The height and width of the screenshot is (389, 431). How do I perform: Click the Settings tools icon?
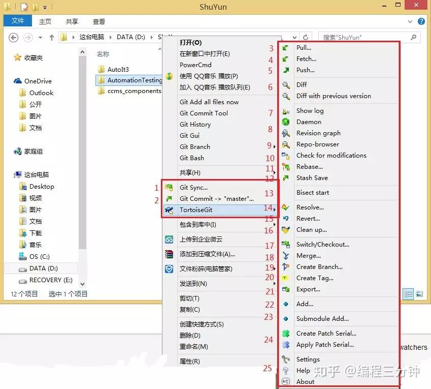(x=286, y=360)
